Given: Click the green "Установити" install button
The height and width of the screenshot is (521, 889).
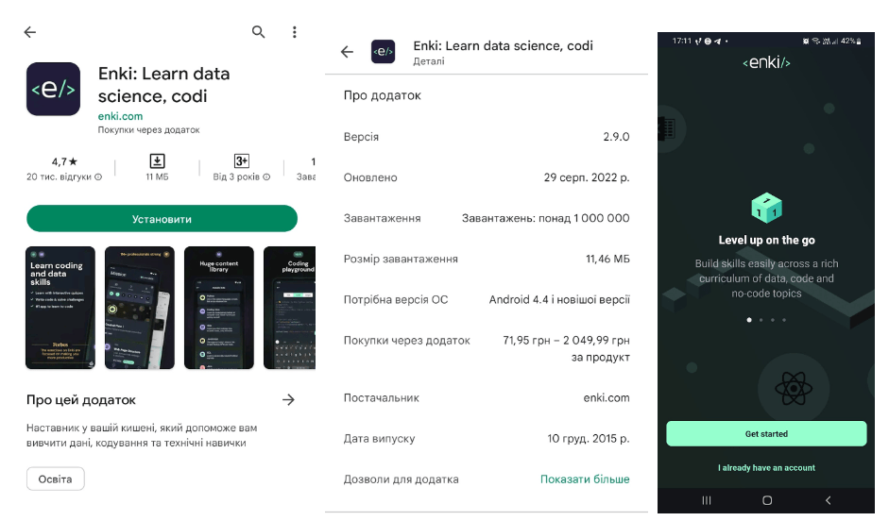Looking at the screenshot, I should point(162,219).
